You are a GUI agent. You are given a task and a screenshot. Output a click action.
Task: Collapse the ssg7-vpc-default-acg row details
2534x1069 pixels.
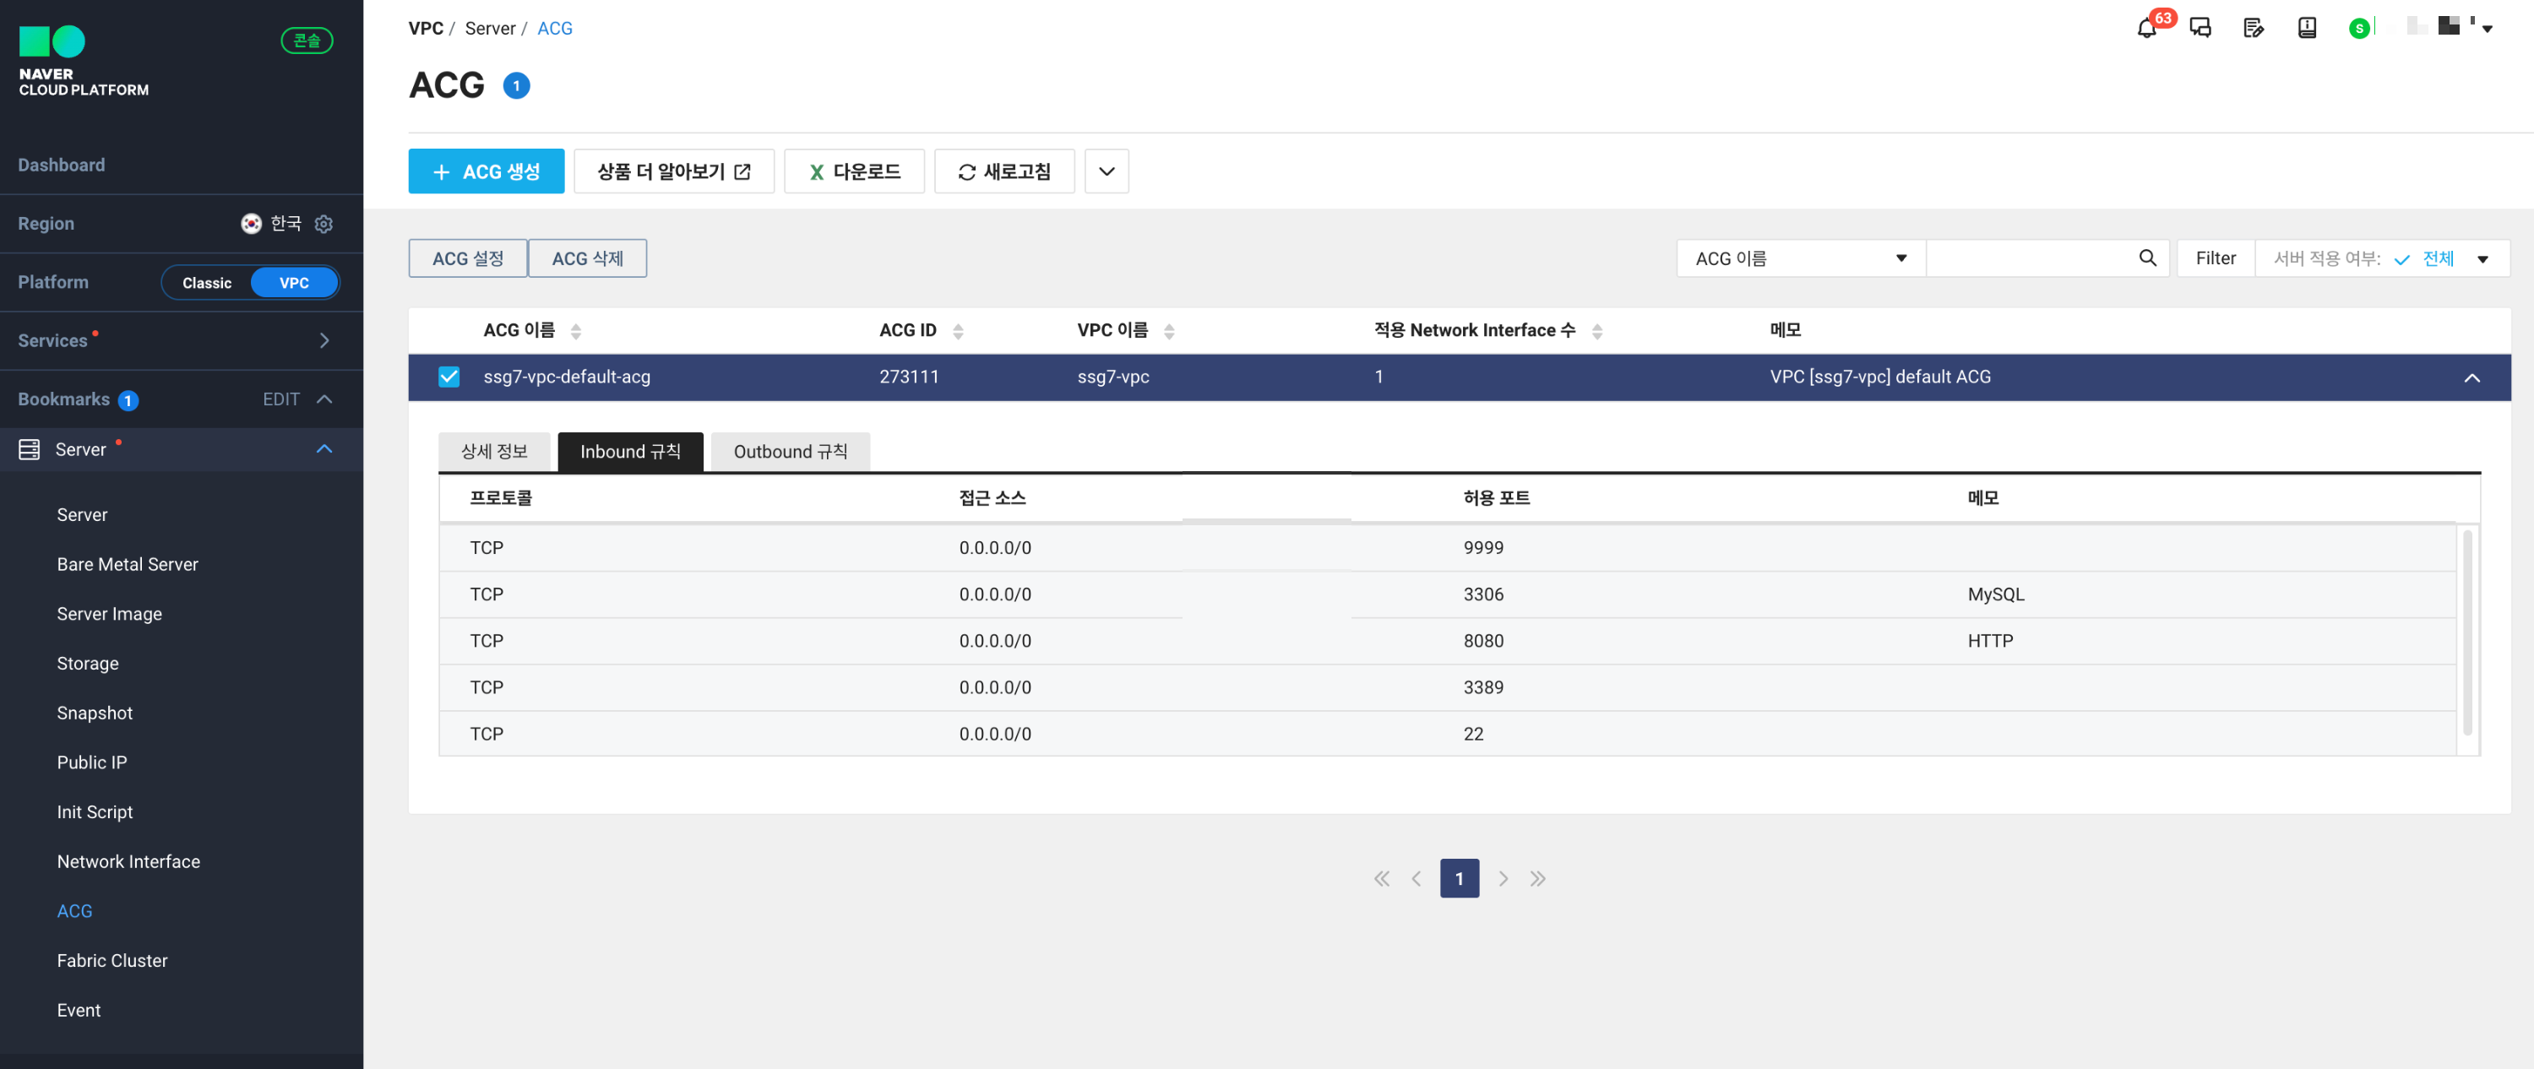point(2471,377)
